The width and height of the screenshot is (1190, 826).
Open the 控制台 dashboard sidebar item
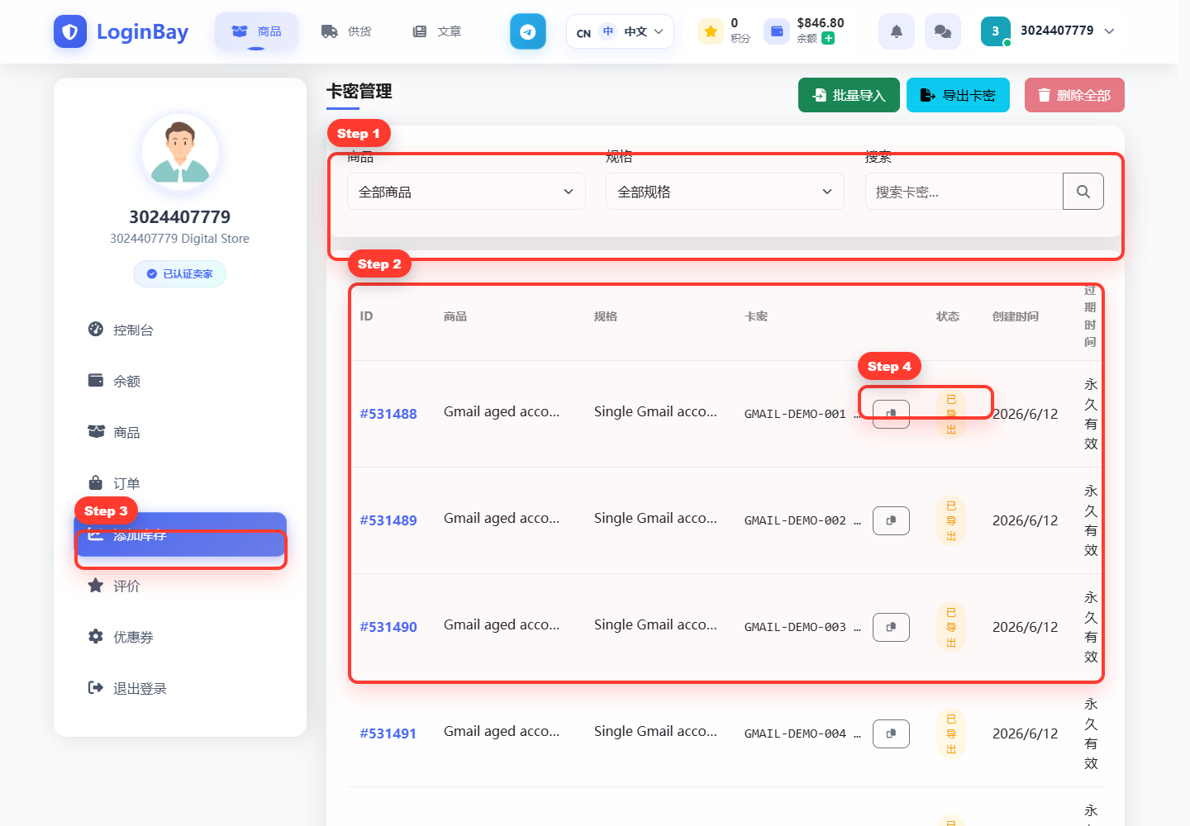(x=180, y=330)
